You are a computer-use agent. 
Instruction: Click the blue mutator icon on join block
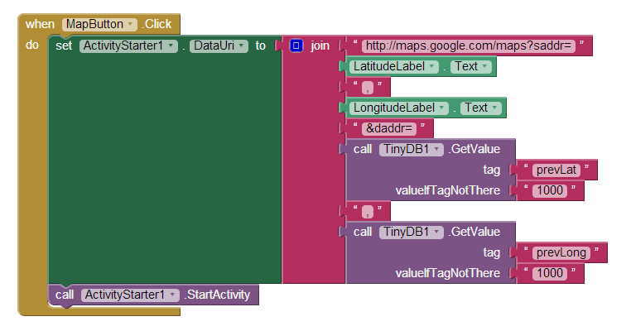(296, 46)
